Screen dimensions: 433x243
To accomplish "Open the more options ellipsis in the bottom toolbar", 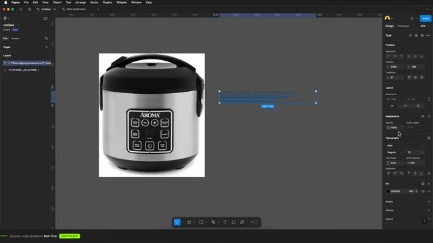I will pyautogui.click(x=252, y=222).
